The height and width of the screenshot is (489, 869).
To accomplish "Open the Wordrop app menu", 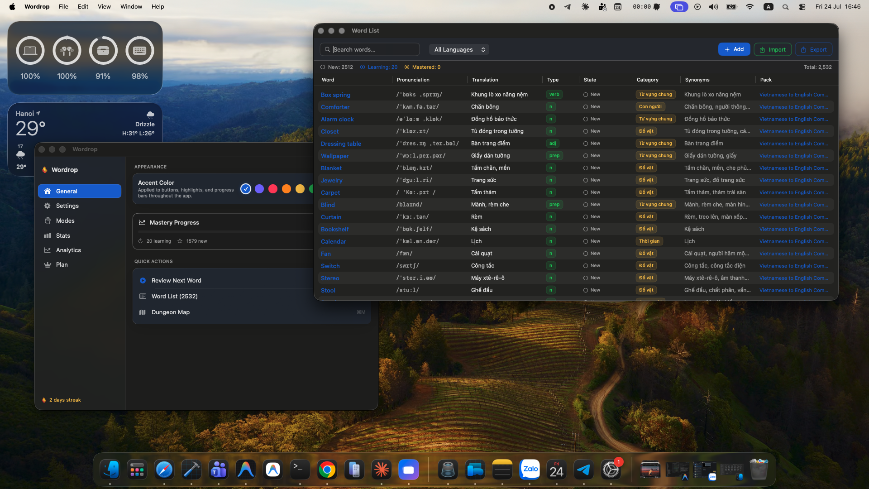I will [37, 7].
